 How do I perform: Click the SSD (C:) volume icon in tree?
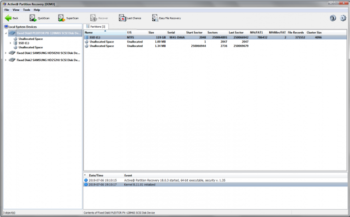coord(15,43)
